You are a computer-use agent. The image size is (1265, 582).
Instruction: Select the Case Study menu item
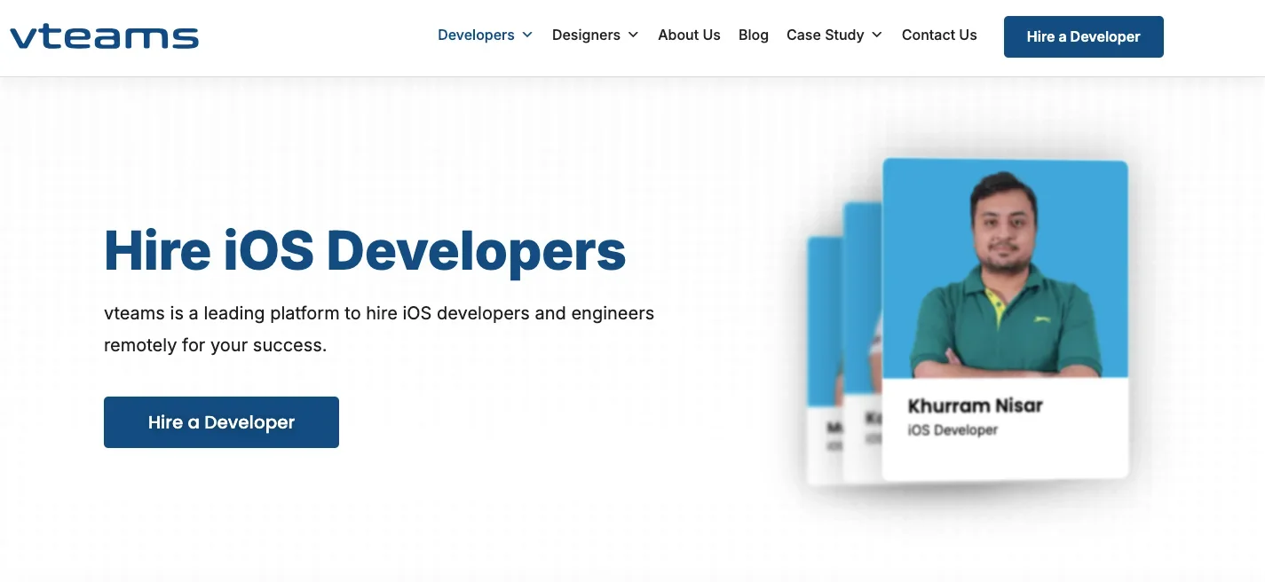(825, 35)
